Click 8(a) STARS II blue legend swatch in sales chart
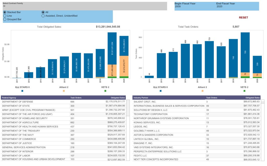 pyautogui.click(x=22, y=91)
